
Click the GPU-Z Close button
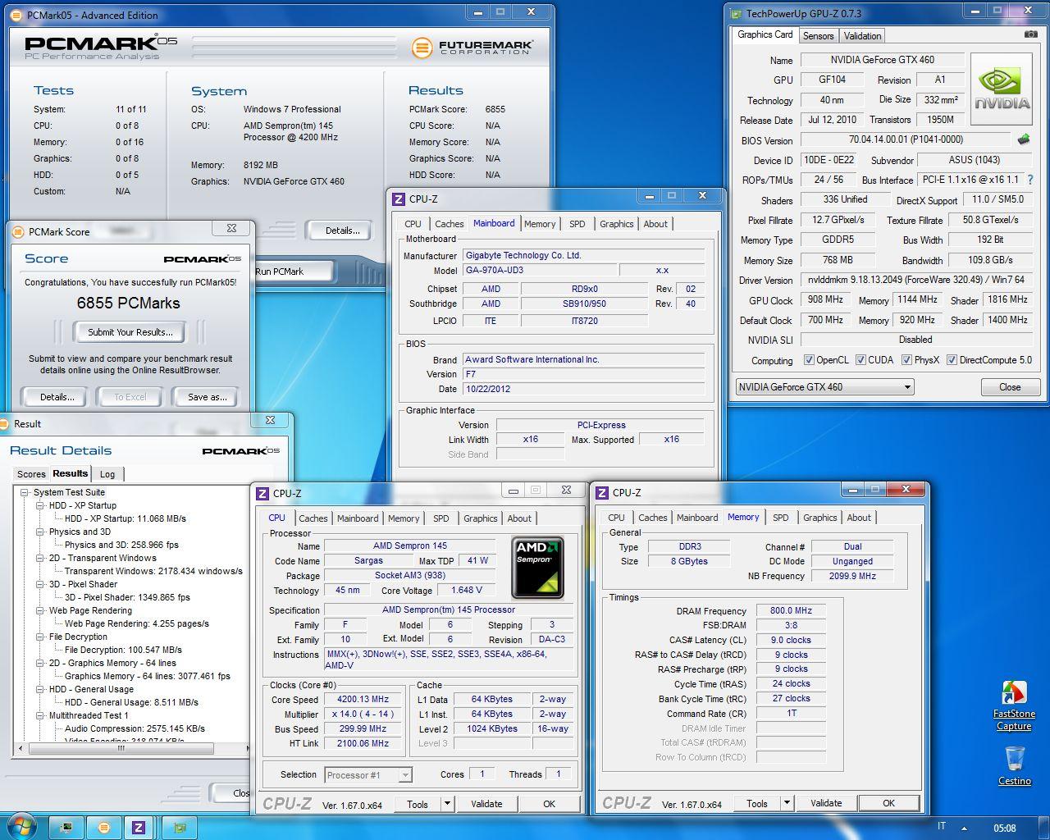click(x=1010, y=387)
